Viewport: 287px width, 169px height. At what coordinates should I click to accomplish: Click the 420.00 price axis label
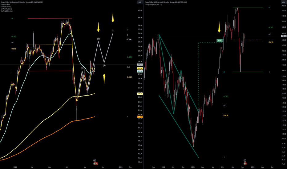tap(140, 10)
